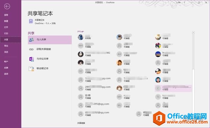
Task: Click the avatar beside the 395@qq.com contact
Action: coord(80,106)
